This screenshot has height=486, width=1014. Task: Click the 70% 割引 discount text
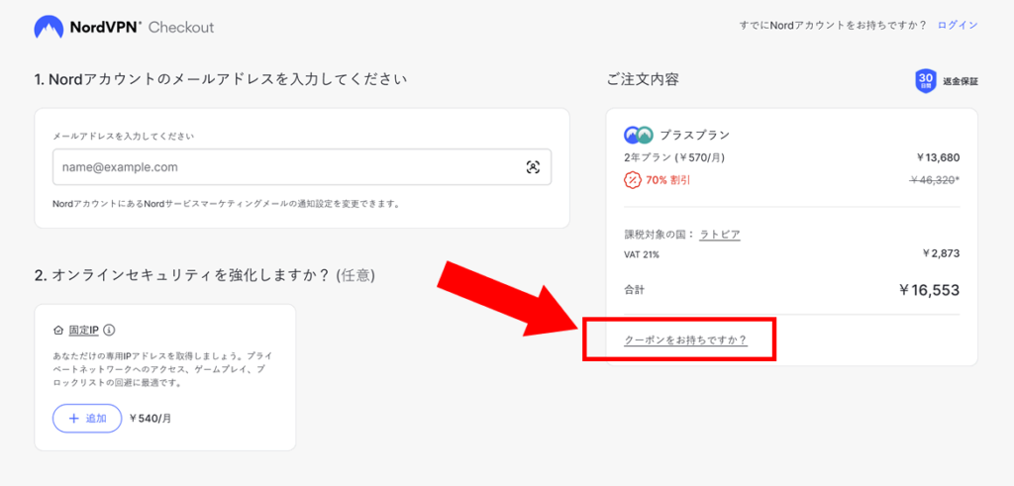[x=667, y=180]
